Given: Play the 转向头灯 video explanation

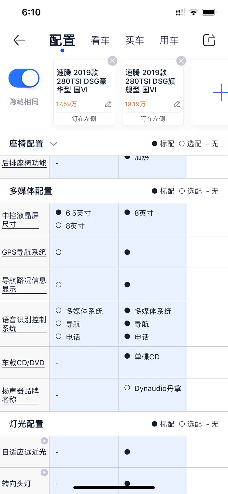Looking at the screenshot, I should click(44, 472).
